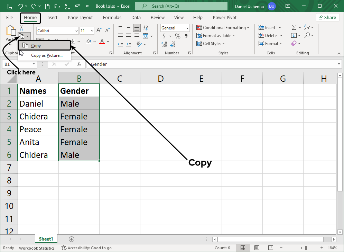The image size is (344, 252).
Task: Click the Comma Style icon
Action: tap(186, 36)
